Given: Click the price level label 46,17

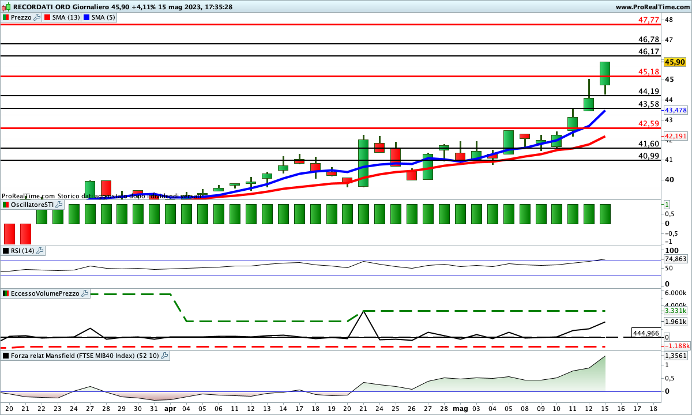Looking at the screenshot, I should tap(649, 51).
